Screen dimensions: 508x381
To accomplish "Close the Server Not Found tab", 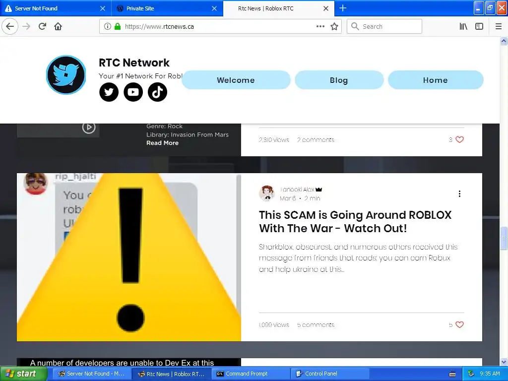I will pyautogui.click(x=103, y=8).
